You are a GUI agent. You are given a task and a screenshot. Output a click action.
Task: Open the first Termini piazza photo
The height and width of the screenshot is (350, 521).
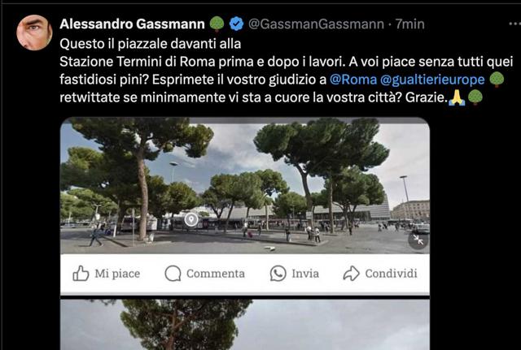coord(245,188)
